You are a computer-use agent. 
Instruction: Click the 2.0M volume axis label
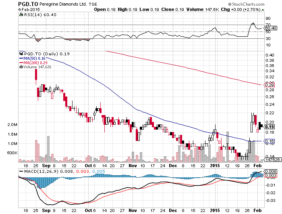[x=12, y=125]
